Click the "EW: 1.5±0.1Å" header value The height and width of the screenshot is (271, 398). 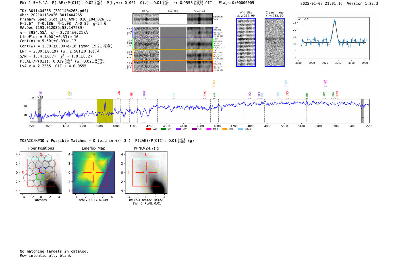(x=34, y=3)
